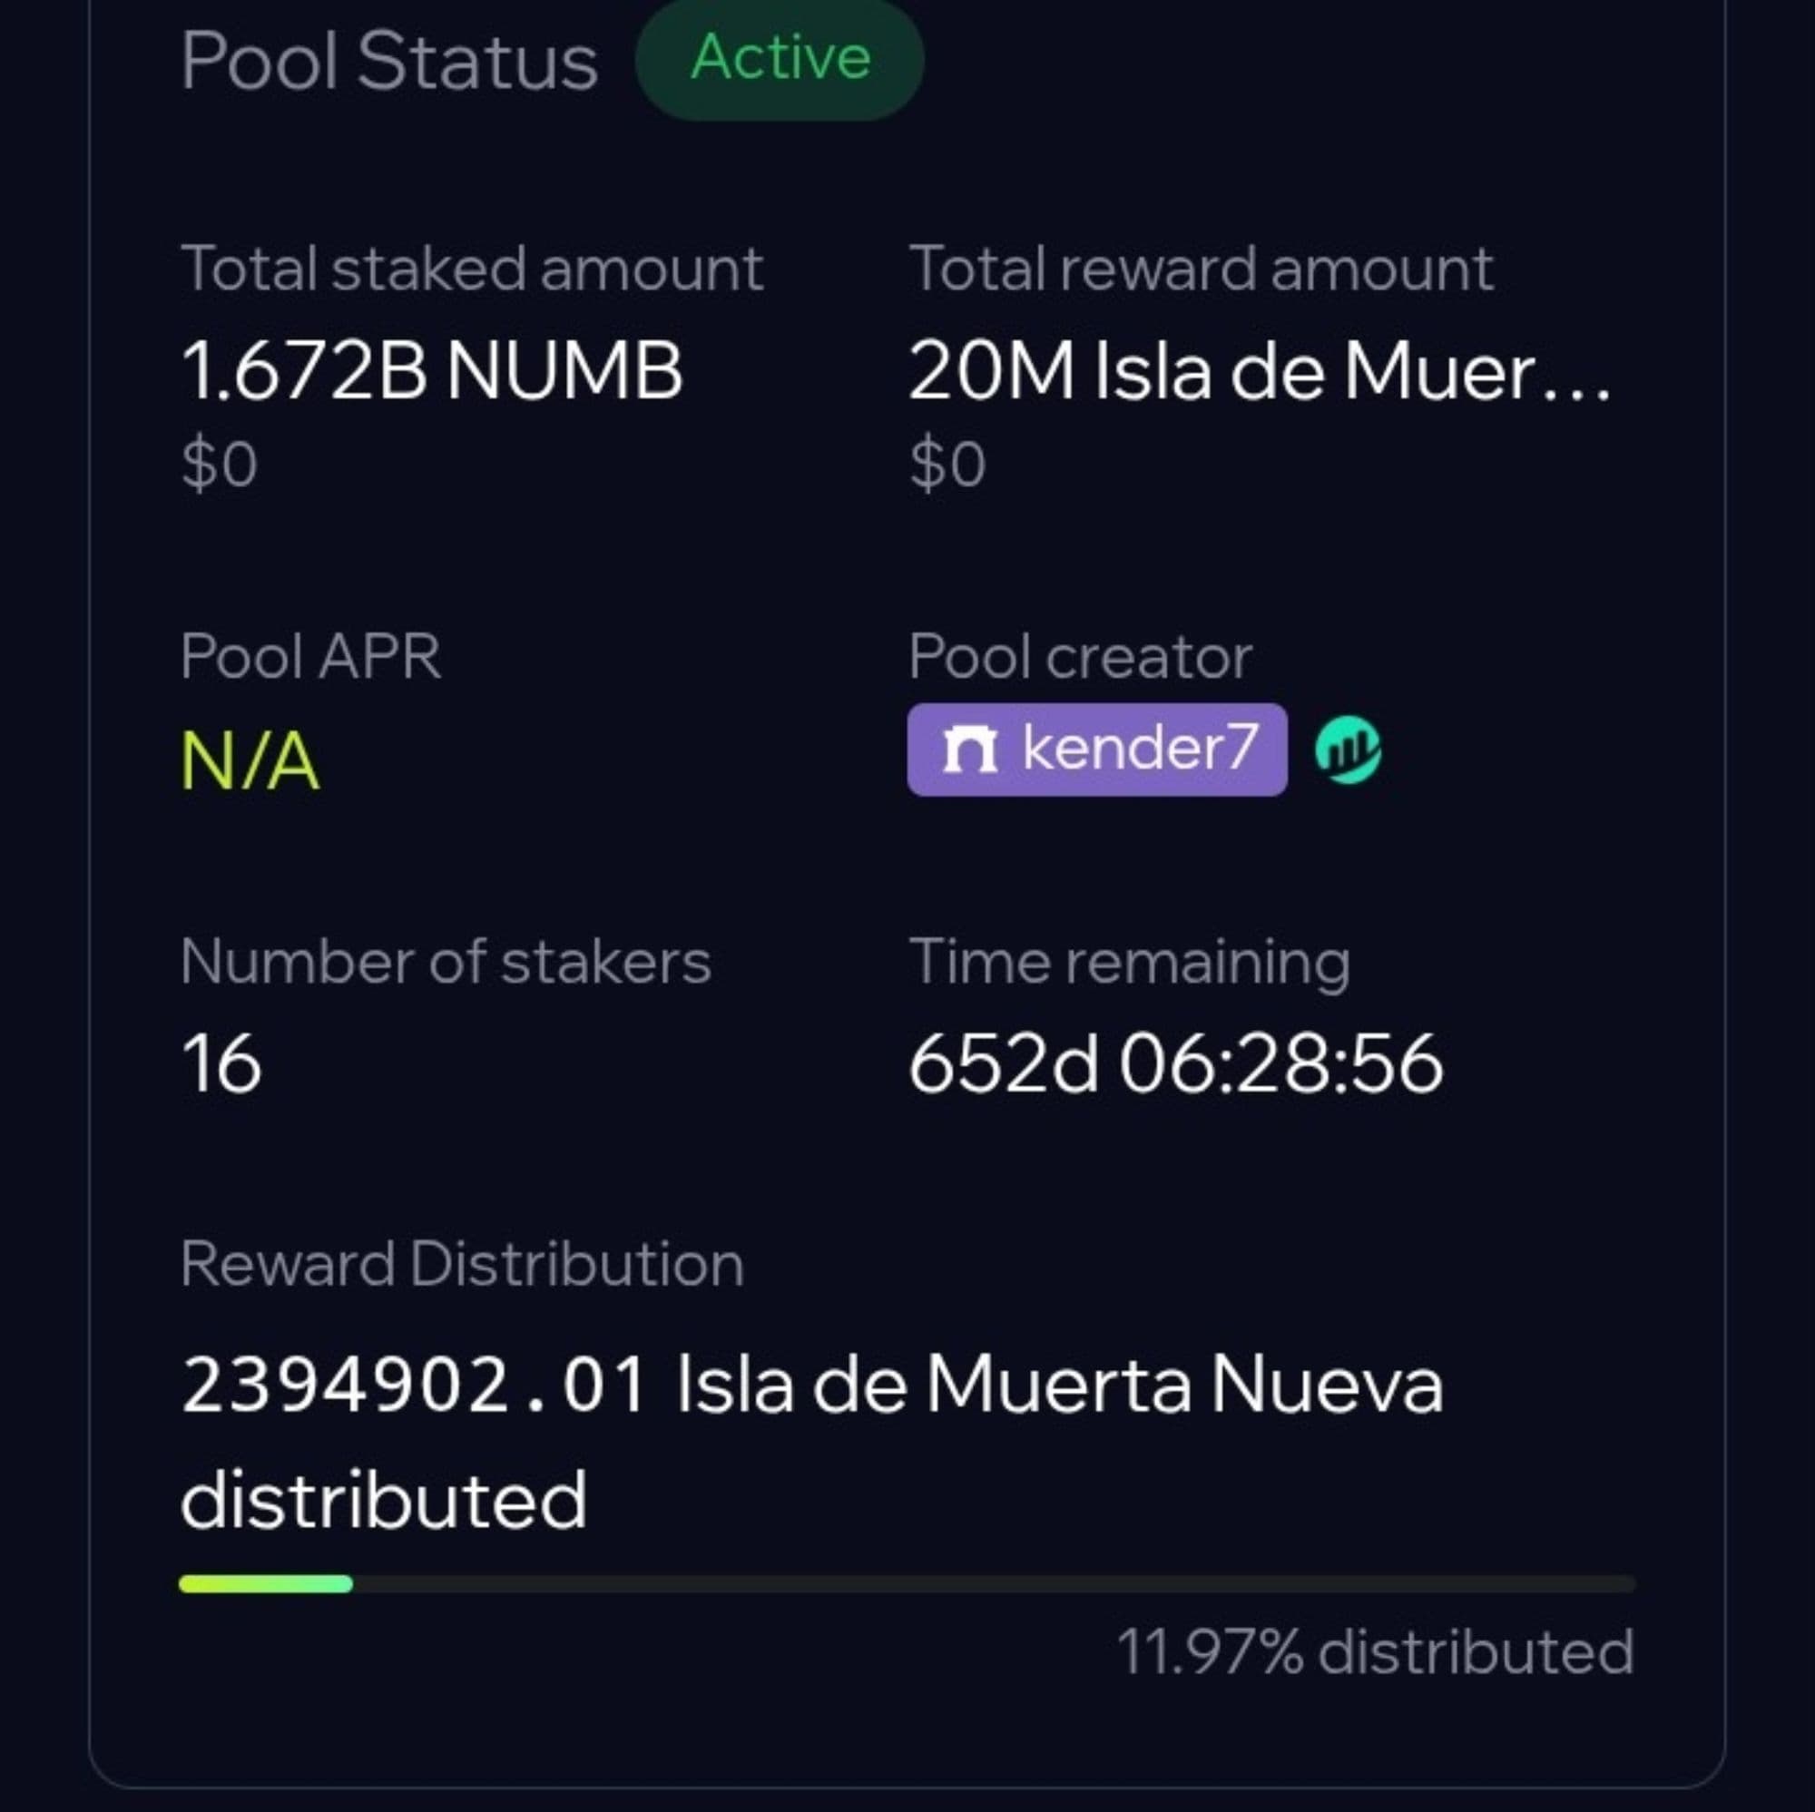
Task: Click the Pool Status heading
Action: coord(389,61)
